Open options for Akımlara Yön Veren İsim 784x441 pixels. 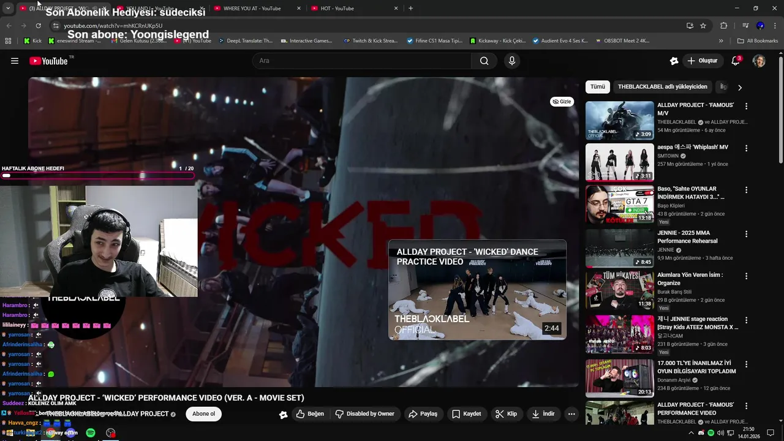coord(746,276)
